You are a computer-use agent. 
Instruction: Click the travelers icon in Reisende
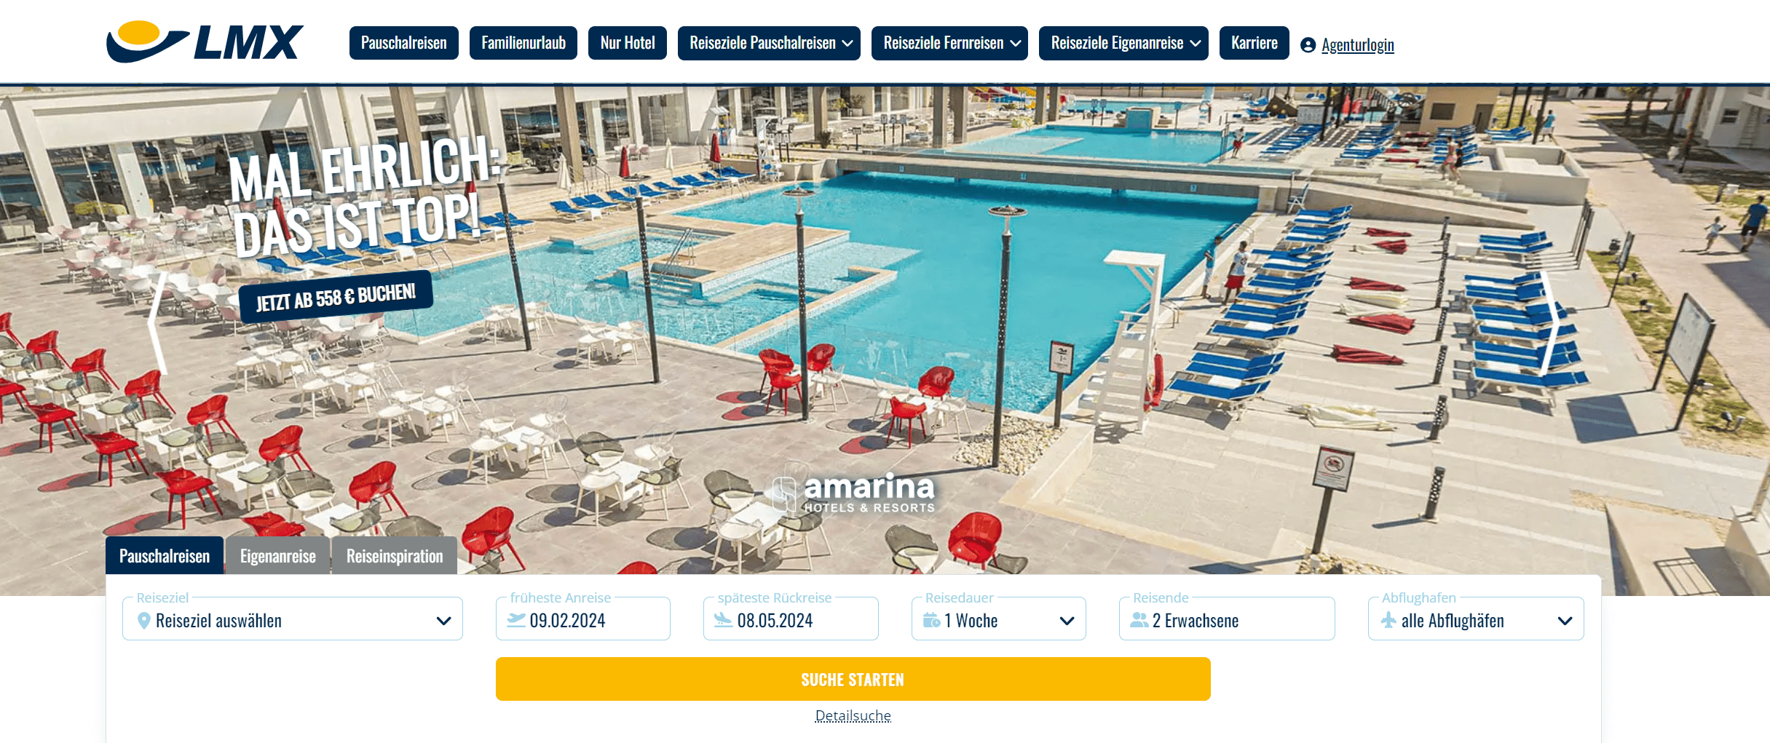pyautogui.click(x=1139, y=620)
